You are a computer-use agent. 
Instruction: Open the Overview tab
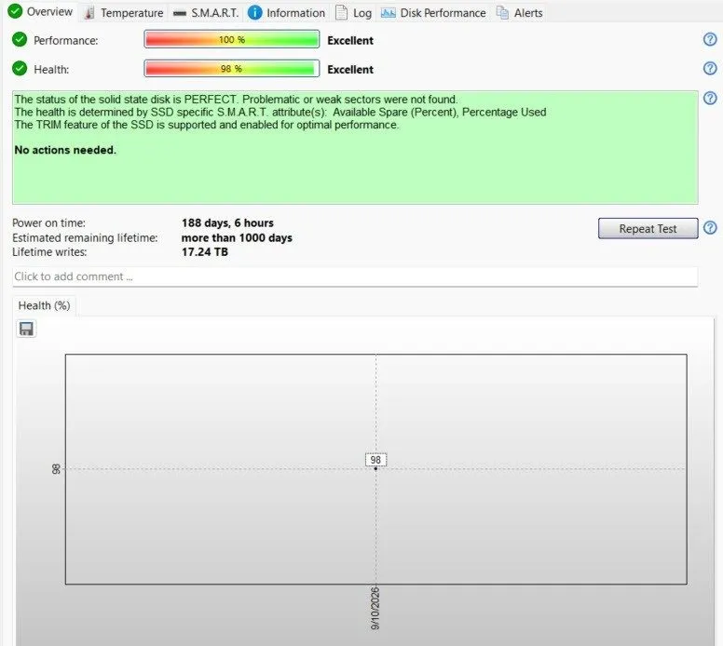(x=41, y=11)
